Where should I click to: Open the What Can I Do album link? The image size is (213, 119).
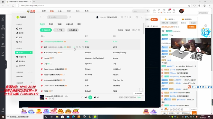click(x=118, y=80)
